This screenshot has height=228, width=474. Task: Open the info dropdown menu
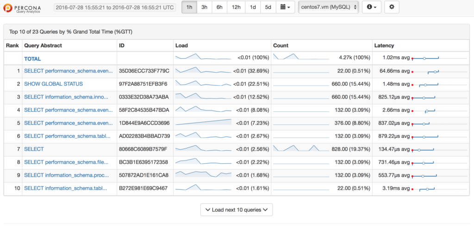[x=372, y=7]
